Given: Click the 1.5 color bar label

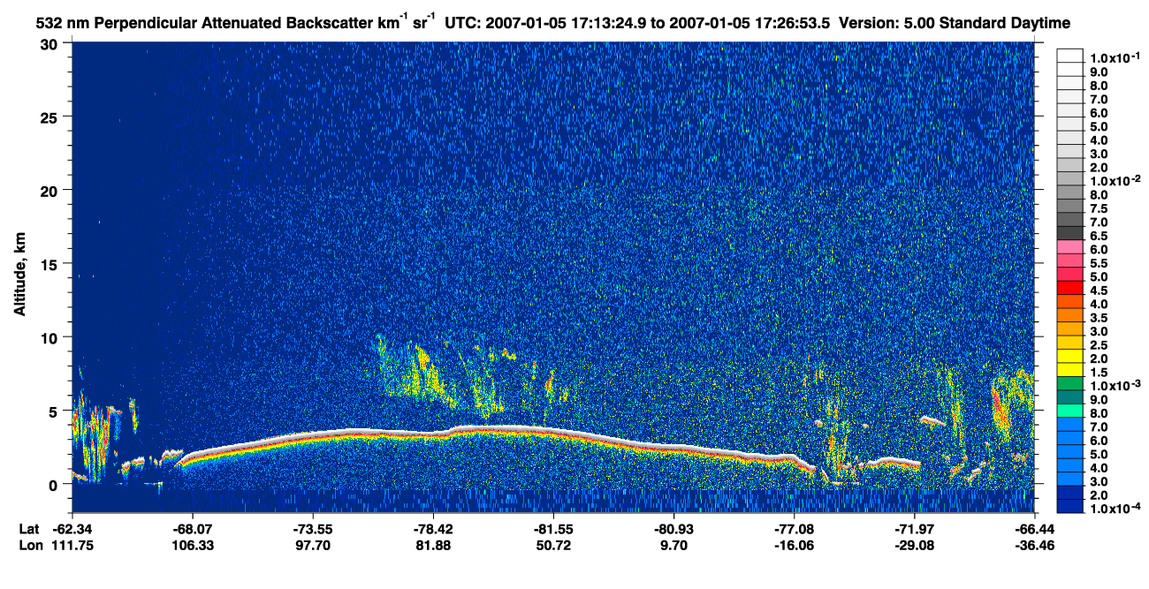Looking at the screenshot, I should [x=1099, y=372].
